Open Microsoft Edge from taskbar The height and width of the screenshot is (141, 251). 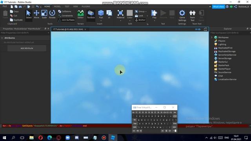coord(50,137)
